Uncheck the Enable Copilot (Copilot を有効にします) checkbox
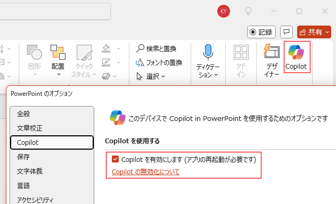Screen dimensions: 336x204 (x=115, y=159)
